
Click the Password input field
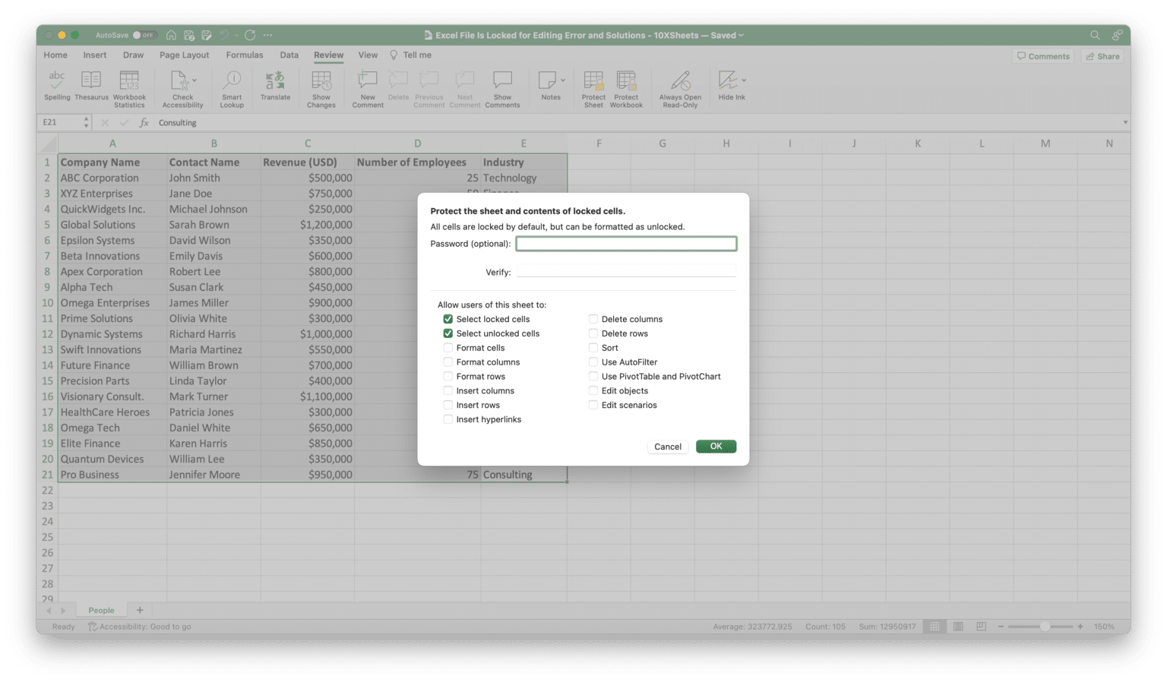626,243
